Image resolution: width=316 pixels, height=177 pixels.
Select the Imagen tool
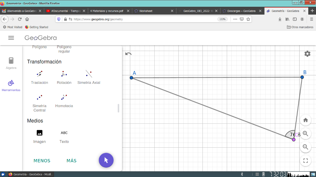click(x=39, y=136)
